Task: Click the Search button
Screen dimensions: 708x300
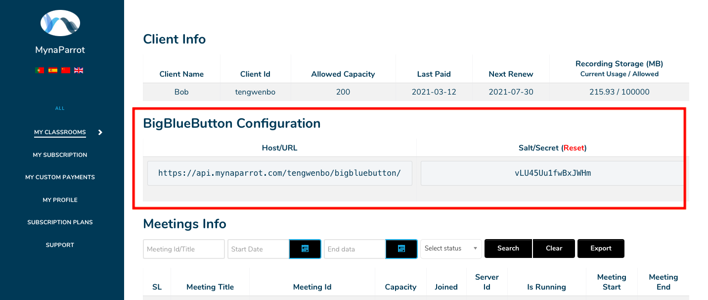Action: coord(508,249)
